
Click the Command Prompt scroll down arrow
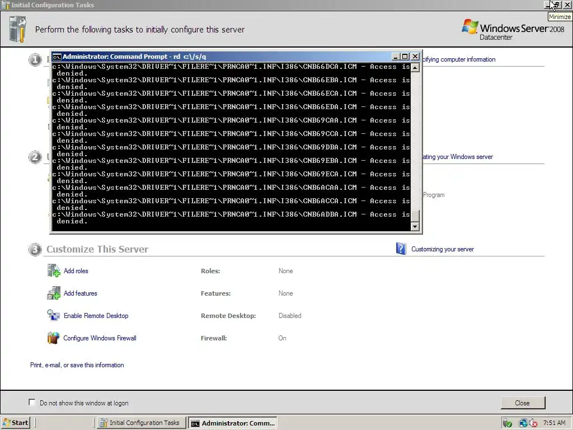point(415,226)
